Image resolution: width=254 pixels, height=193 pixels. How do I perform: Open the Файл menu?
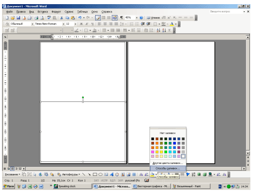9,12
